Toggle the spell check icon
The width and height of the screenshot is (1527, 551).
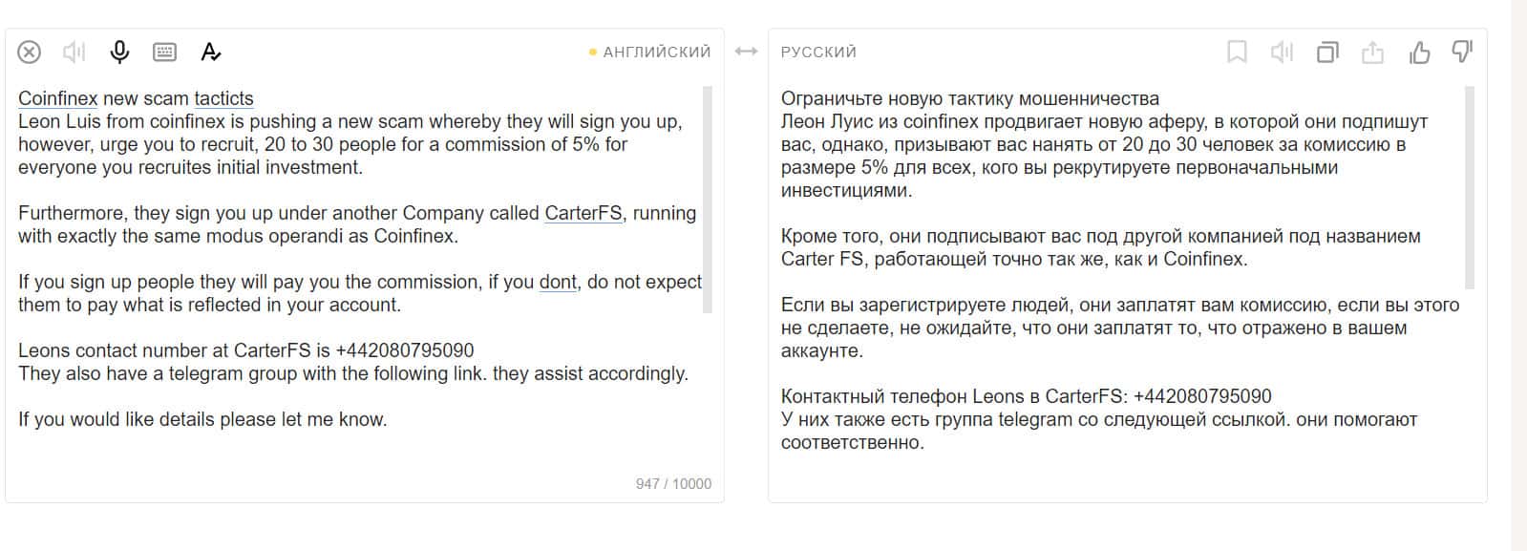click(211, 52)
